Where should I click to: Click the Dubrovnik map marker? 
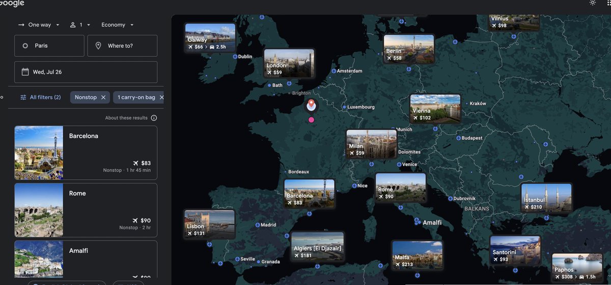pos(450,199)
